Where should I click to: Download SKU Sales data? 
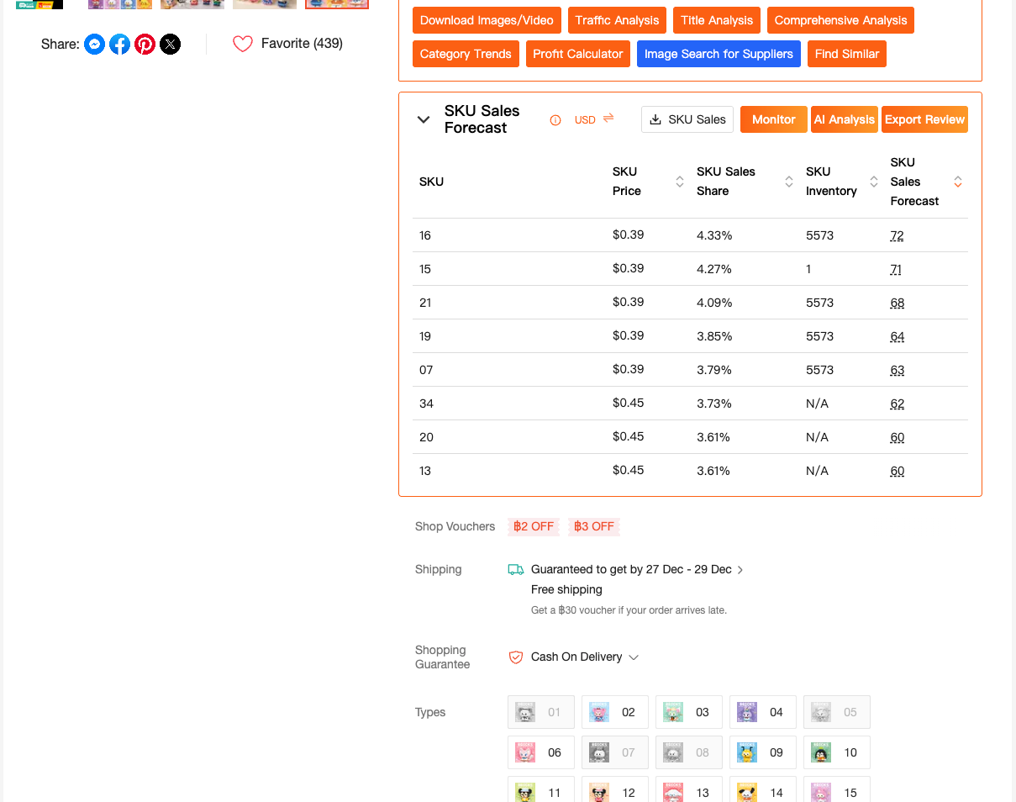(x=687, y=119)
